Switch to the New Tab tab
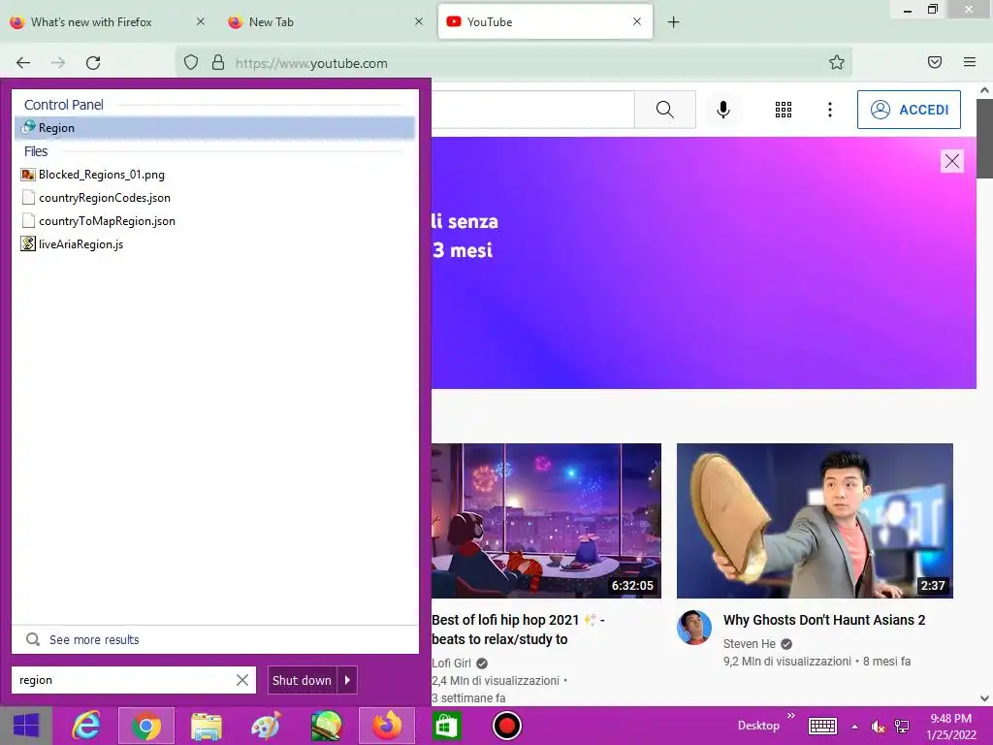 272,22
